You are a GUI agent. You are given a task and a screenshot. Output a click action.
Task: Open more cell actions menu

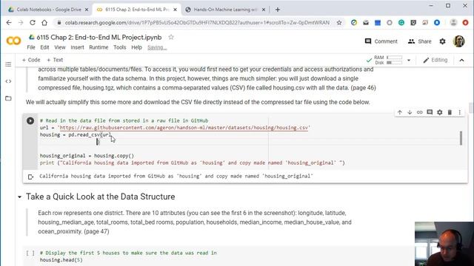[459, 112]
